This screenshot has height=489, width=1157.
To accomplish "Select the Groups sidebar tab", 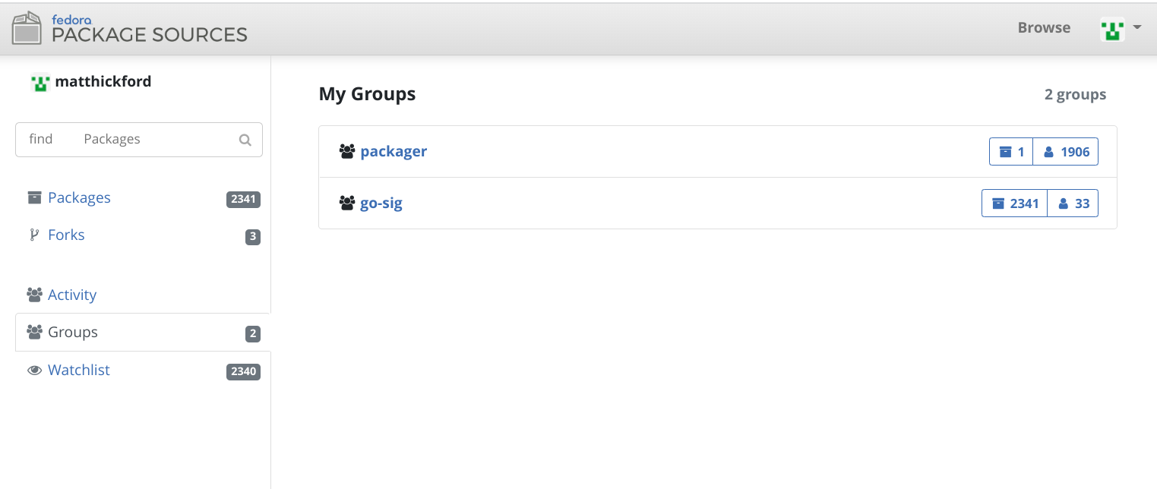I will pos(143,333).
